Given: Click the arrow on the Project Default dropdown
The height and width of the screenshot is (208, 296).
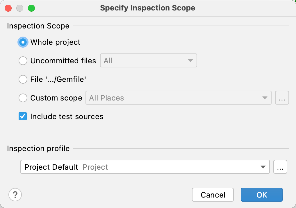Looking at the screenshot, I should click(x=263, y=167).
